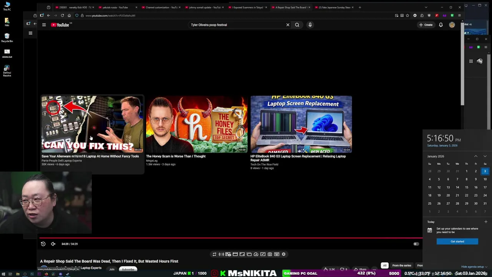Open Save Your Alienware m16/m18 Laptop video title
Screen dimensions: 492x277
[90, 156]
